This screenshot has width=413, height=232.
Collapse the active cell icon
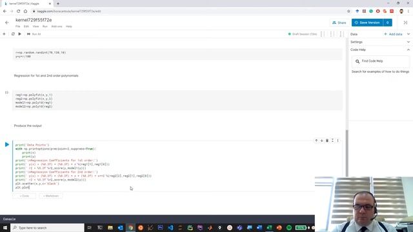(333, 140)
